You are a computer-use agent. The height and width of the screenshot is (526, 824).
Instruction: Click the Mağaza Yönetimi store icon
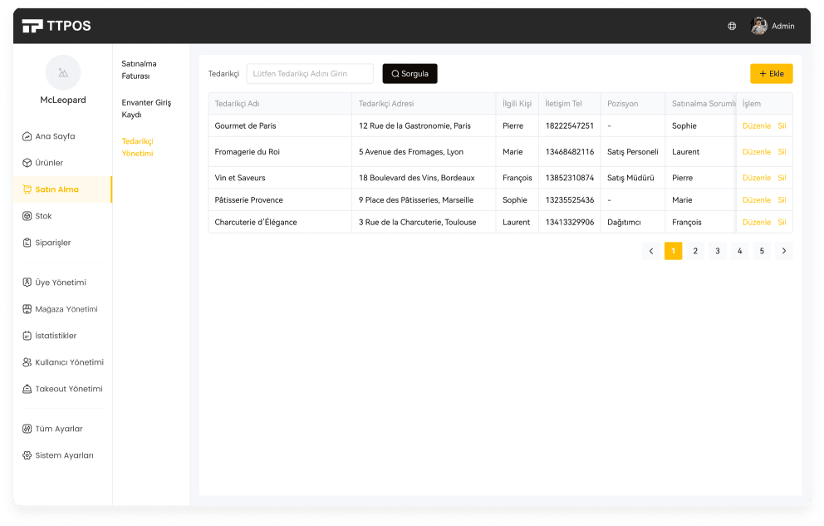coord(27,309)
